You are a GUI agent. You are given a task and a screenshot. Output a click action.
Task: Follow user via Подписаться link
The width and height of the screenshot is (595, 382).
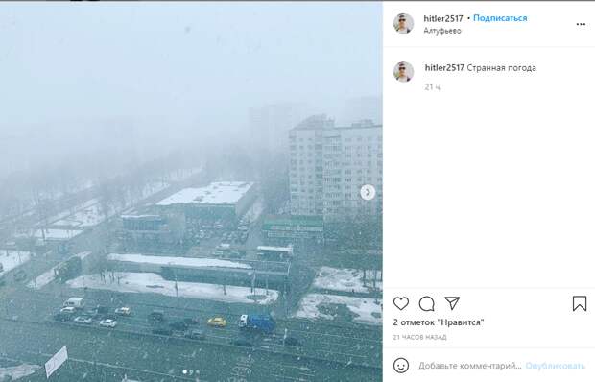click(x=500, y=18)
